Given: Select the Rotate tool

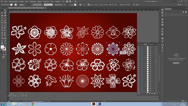Looking at the screenshot, I should 2,25.
